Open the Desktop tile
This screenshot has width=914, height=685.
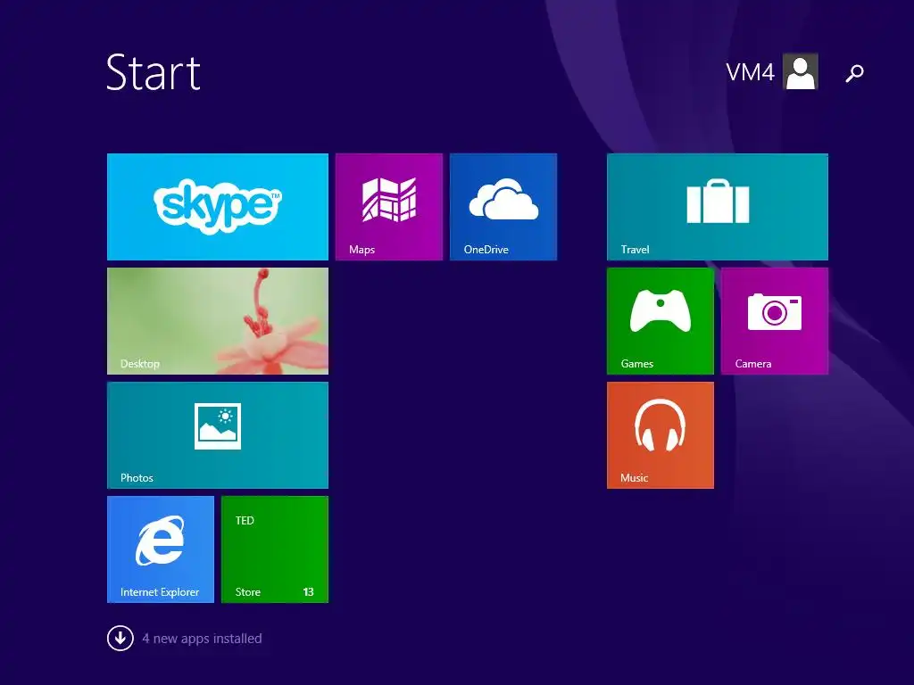218,321
